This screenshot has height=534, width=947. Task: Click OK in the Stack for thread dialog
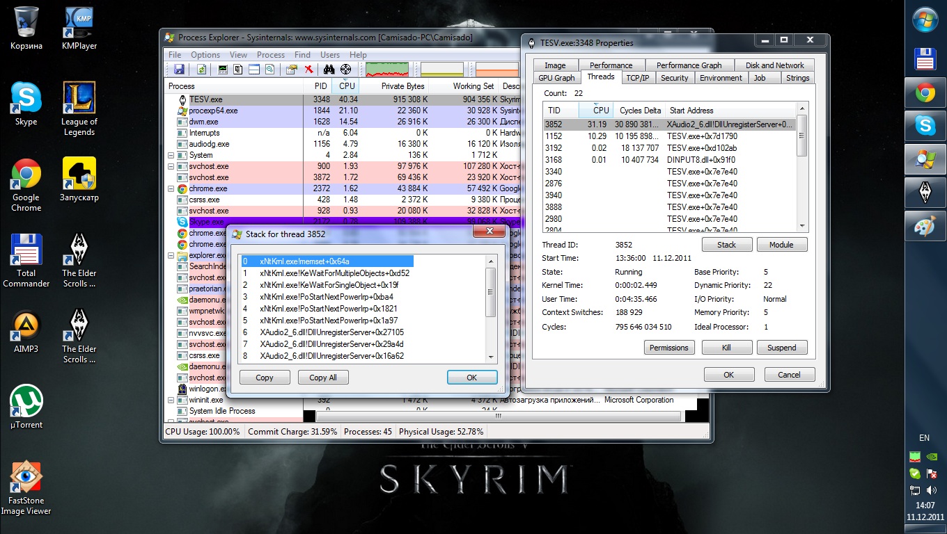(x=472, y=378)
